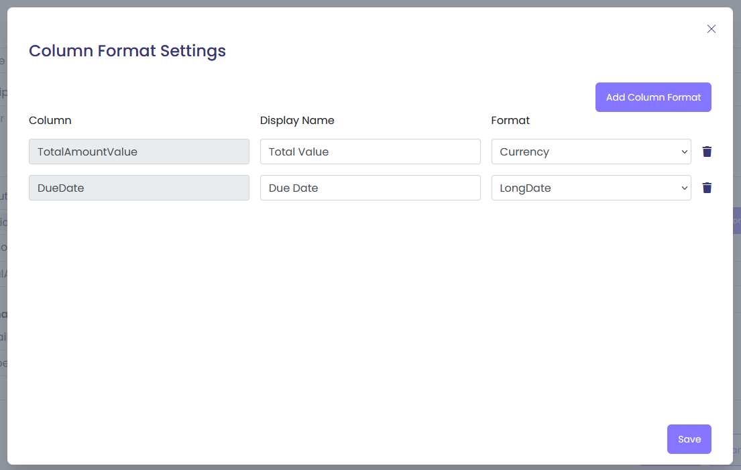Focus the Total Value display name field
The width and height of the screenshot is (741, 470).
click(370, 152)
